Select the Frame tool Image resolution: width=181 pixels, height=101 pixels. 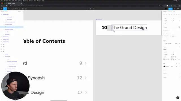(9, 9)
